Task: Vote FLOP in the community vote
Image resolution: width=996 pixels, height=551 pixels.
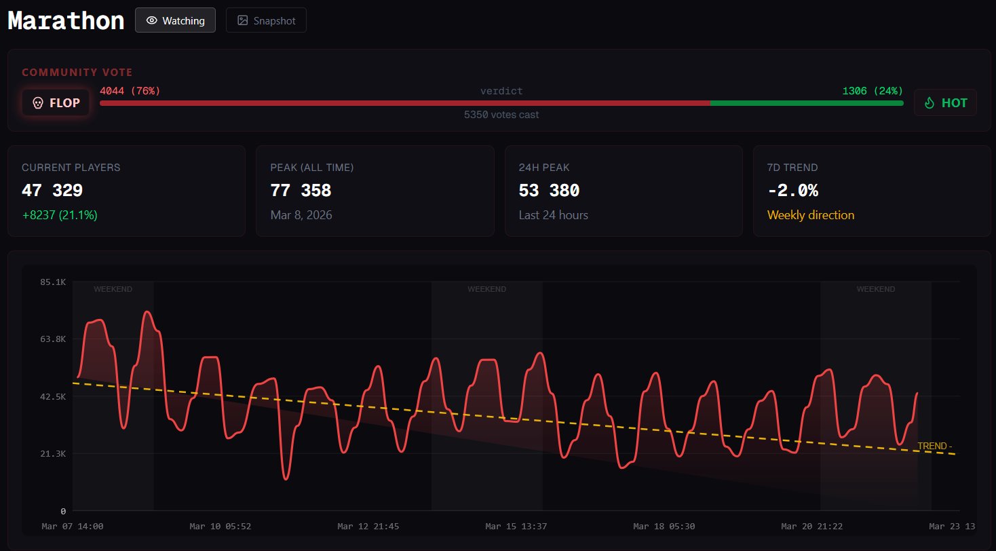Action: tap(56, 103)
